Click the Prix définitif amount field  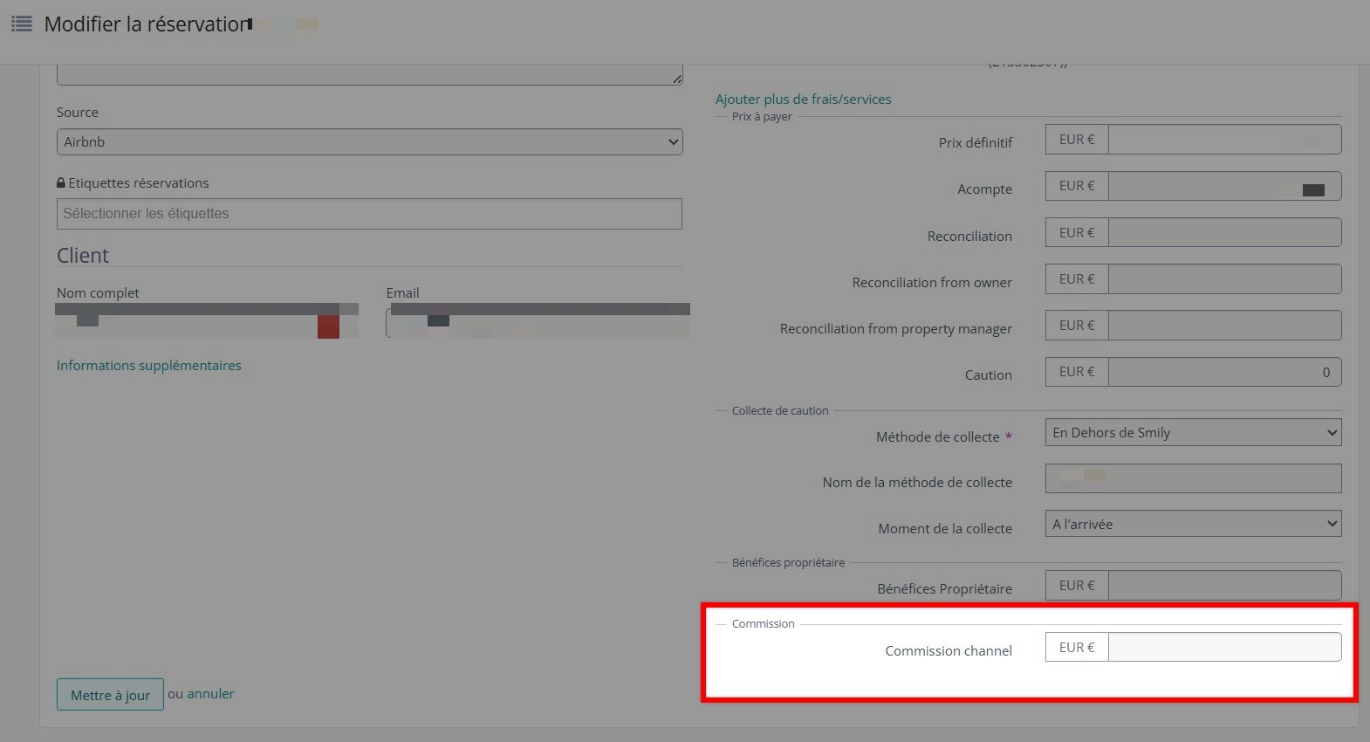point(1224,140)
